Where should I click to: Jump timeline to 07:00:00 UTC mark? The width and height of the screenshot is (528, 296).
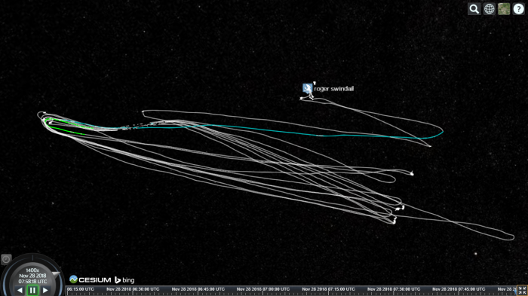(263, 289)
